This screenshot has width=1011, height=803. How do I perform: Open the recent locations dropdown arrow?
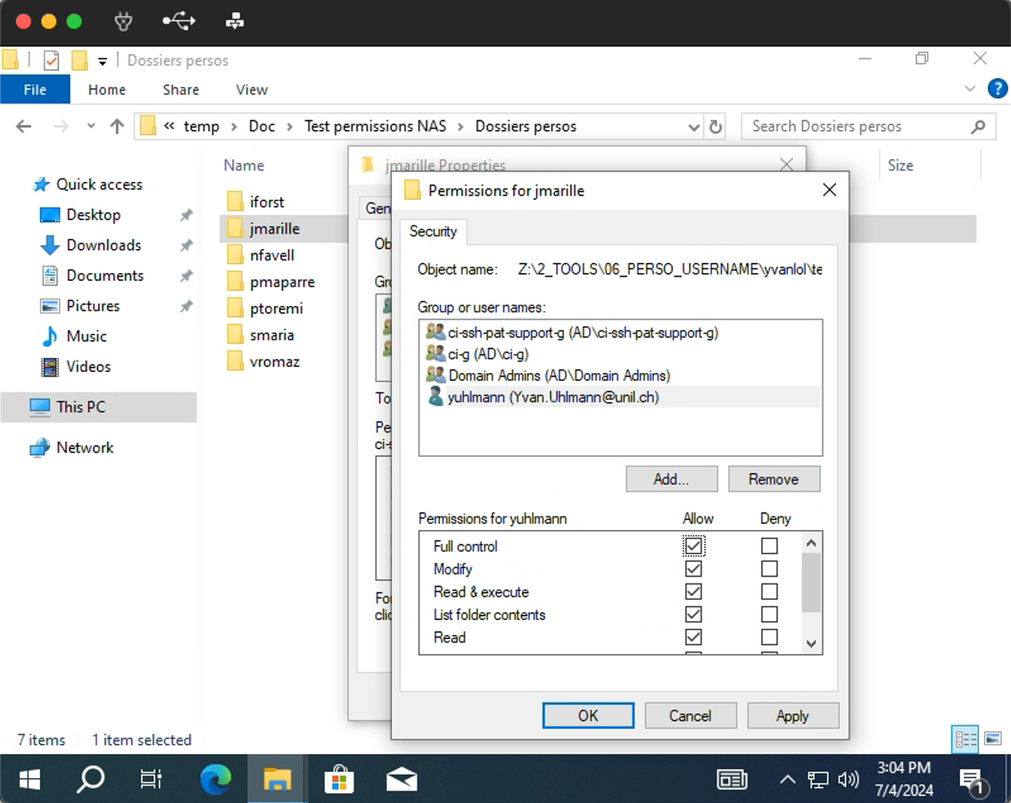click(91, 127)
